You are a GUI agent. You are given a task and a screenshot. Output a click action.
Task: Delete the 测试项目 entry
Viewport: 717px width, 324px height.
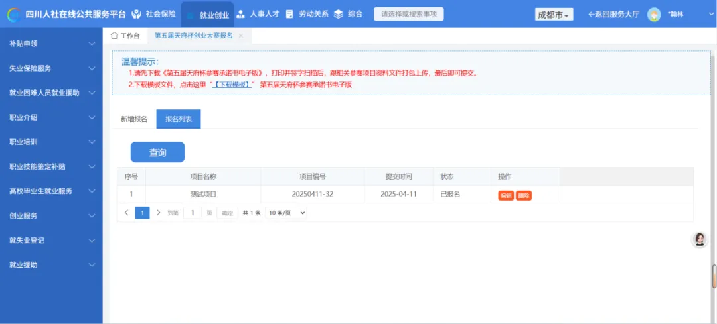point(524,195)
